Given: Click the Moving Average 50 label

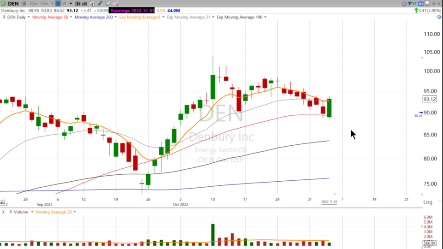Looking at the screenshot, I should (50, 17).
